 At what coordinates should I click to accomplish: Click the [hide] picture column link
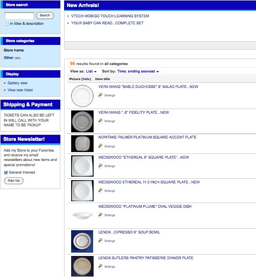tap(86, 79)
